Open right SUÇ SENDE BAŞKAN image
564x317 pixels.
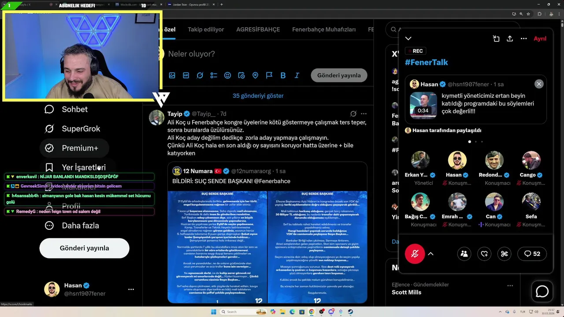[x=317, y=247]
